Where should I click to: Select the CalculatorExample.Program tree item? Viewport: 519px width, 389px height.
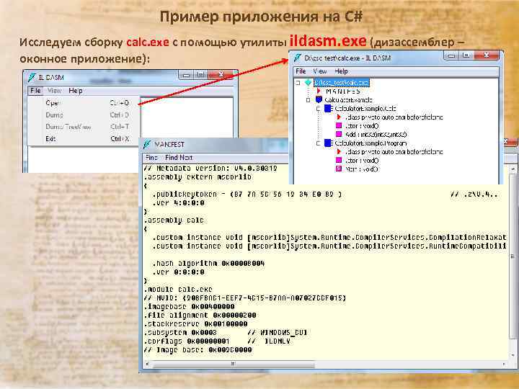tap(371, 143)
